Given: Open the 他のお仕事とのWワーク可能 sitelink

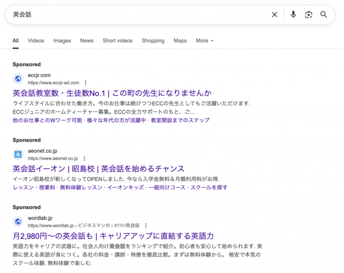Looking at the screenshot, I should point(47,121).
